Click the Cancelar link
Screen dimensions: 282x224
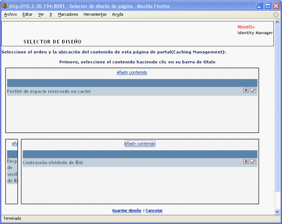pyautogui.click(x=154, y=210)
